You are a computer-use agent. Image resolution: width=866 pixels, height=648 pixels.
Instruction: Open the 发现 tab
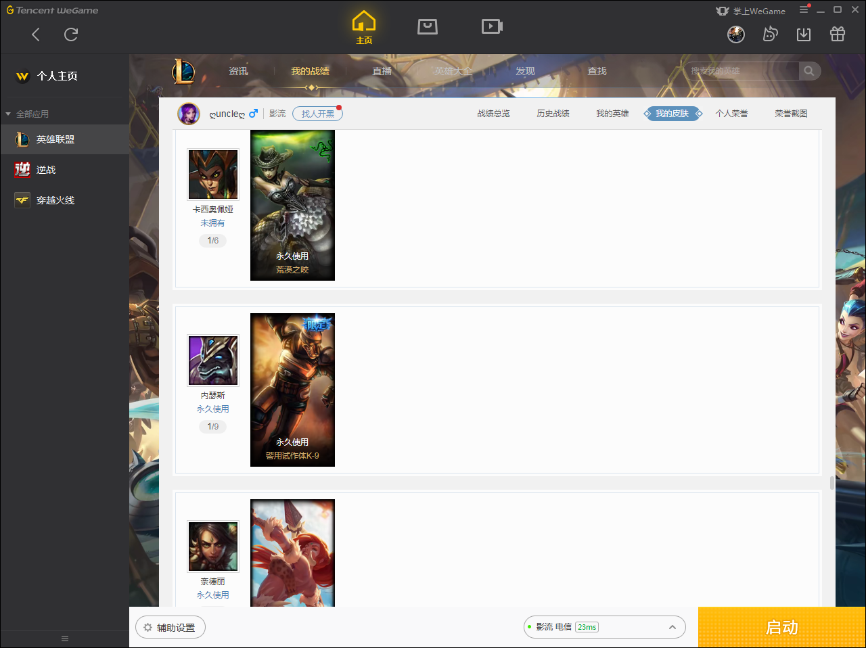[x=525, y=71]
